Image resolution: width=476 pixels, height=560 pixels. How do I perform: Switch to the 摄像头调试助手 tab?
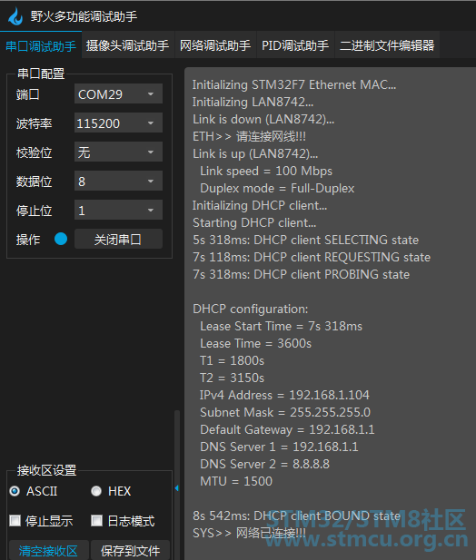pos(128,45)
